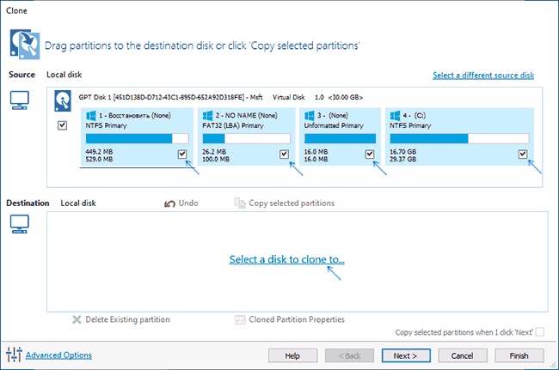The width and height of the screenshot is (559, 370).
Task: Uncheck the whole-disk checkbox for GPT Disk 1
Action: (62, 125)
